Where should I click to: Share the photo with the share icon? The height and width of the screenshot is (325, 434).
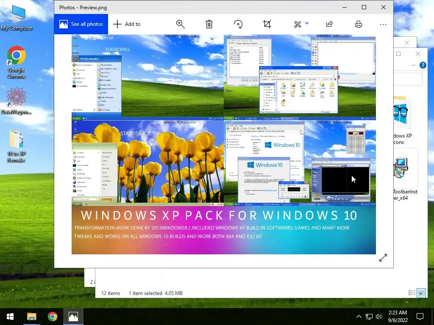[x=329, y=24]
